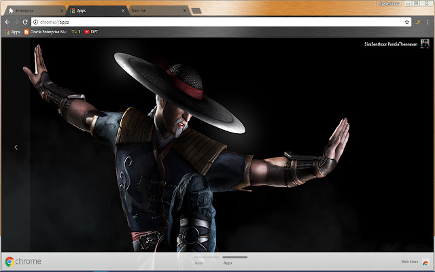Select the highlighted second Apps page indicator
435x272 pixels.
coord(234,260)
